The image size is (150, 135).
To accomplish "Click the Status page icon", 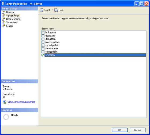I will tap(3, 26).
